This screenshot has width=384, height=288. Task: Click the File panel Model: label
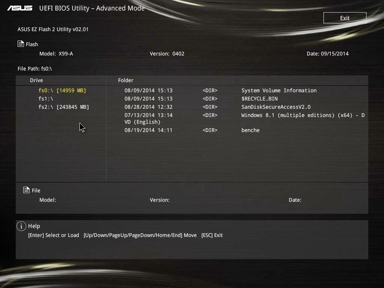[x=48, y=200]
